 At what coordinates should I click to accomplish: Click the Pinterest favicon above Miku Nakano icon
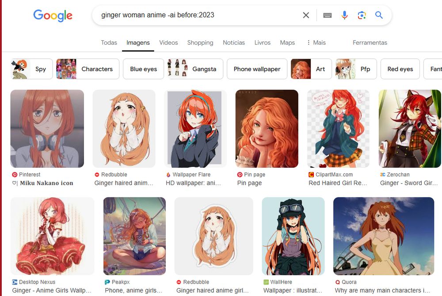pyautogui.click(x=15, y=175)
